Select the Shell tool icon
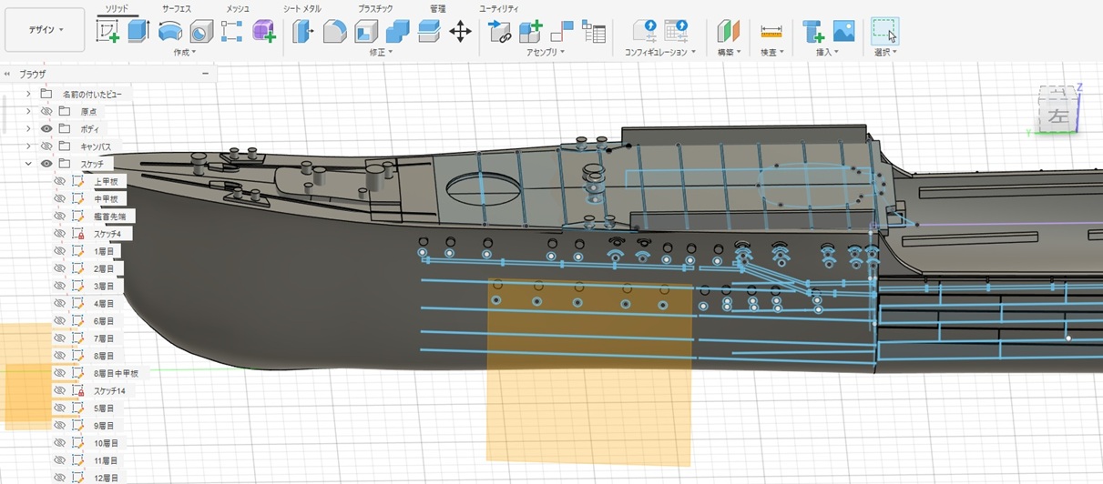The image size is (1103, 484). click(366, 32)
